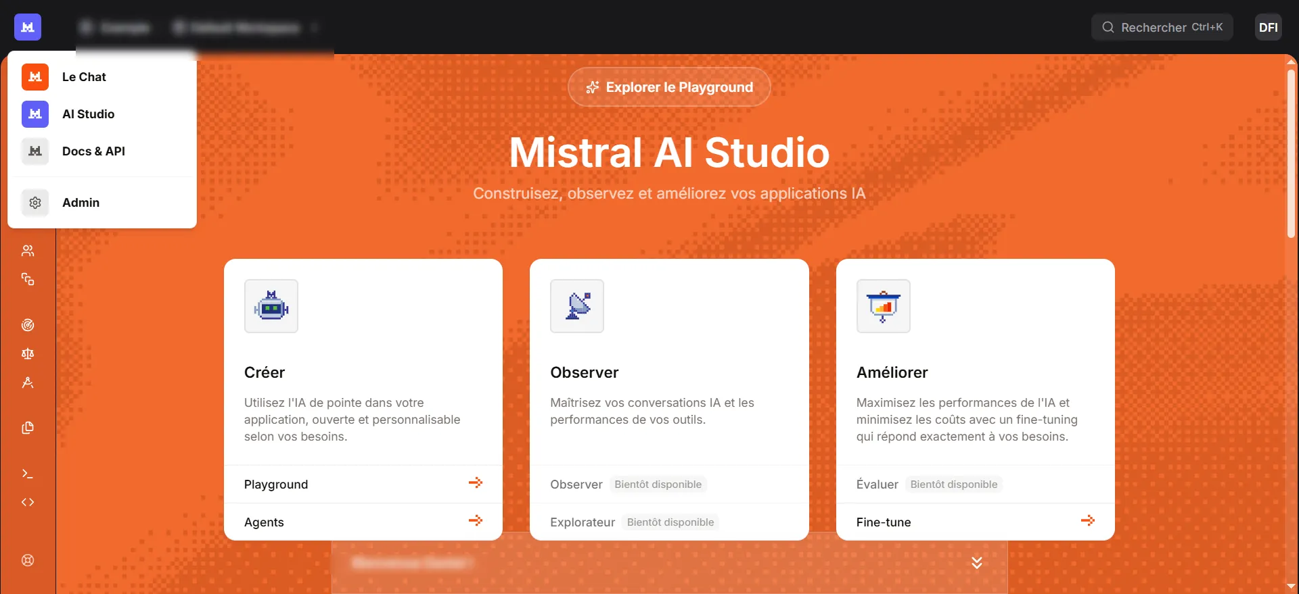
Task: Open the Admin menu entry
Action: (102, 203)
